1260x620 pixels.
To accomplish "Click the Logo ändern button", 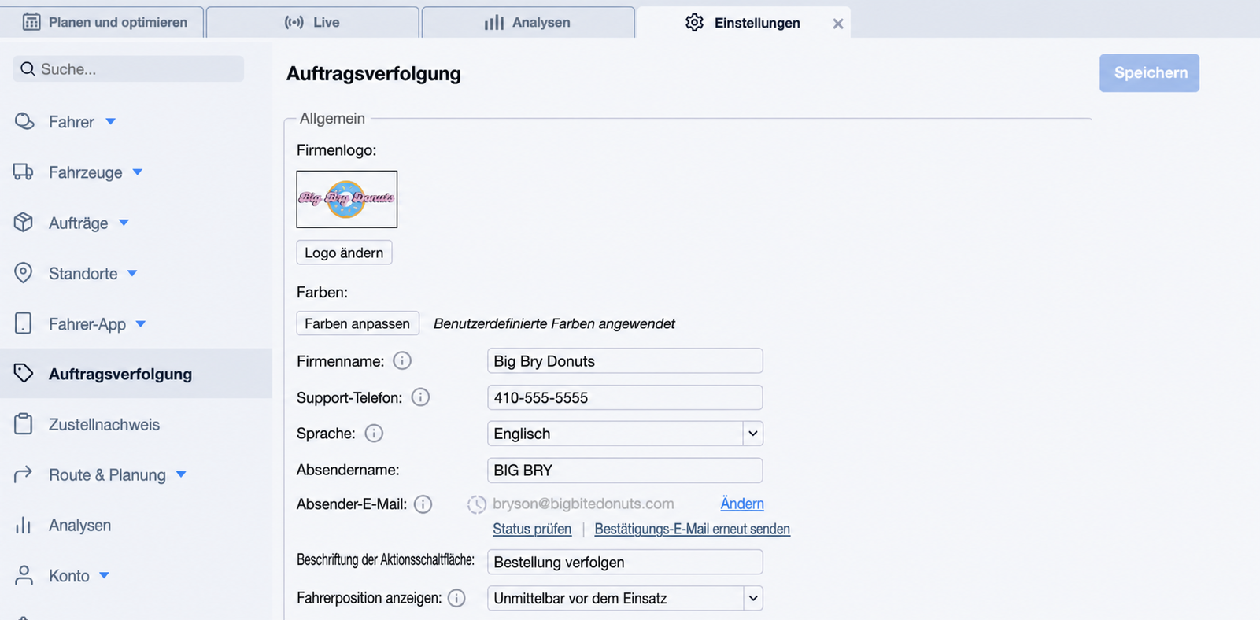I will [x=344, y=253].
